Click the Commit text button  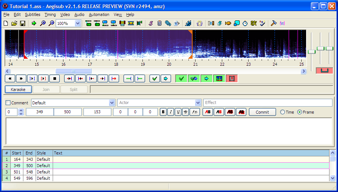point(262,112)
